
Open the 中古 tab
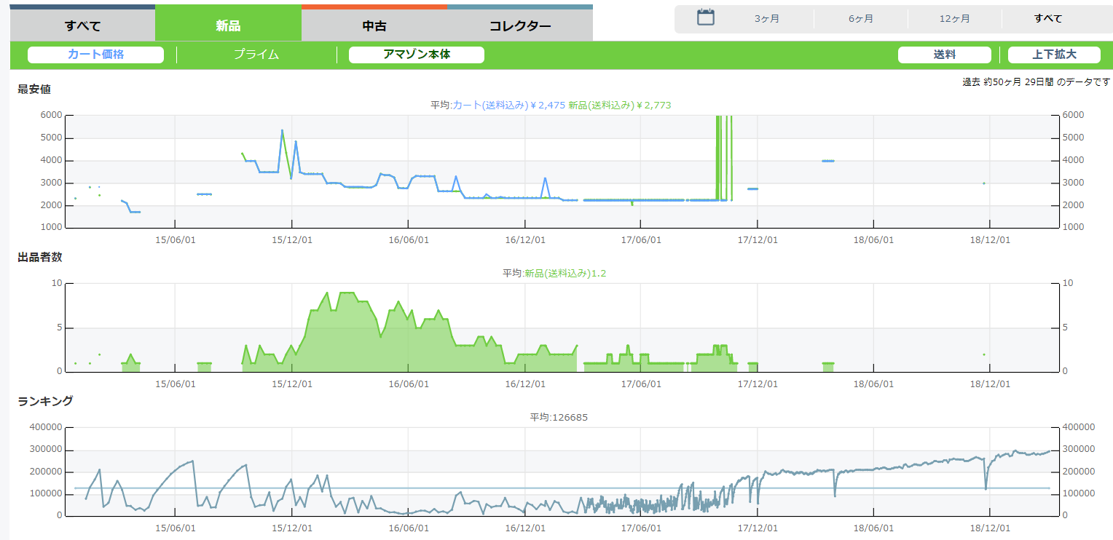point(374,25)
